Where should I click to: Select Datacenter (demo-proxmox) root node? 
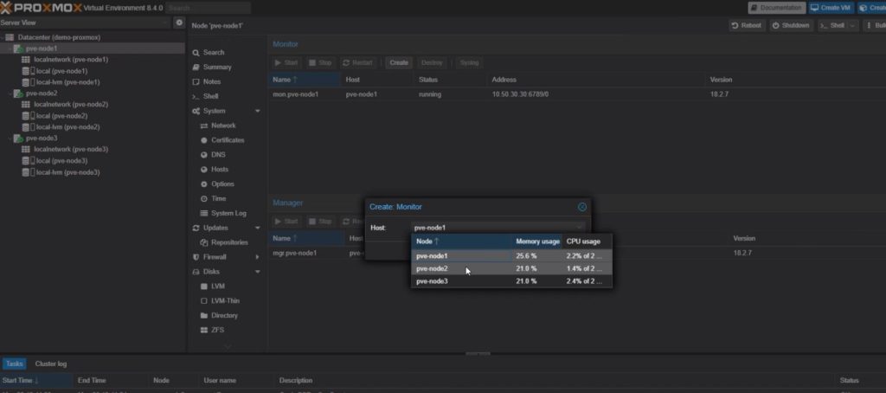pos(59,37)
